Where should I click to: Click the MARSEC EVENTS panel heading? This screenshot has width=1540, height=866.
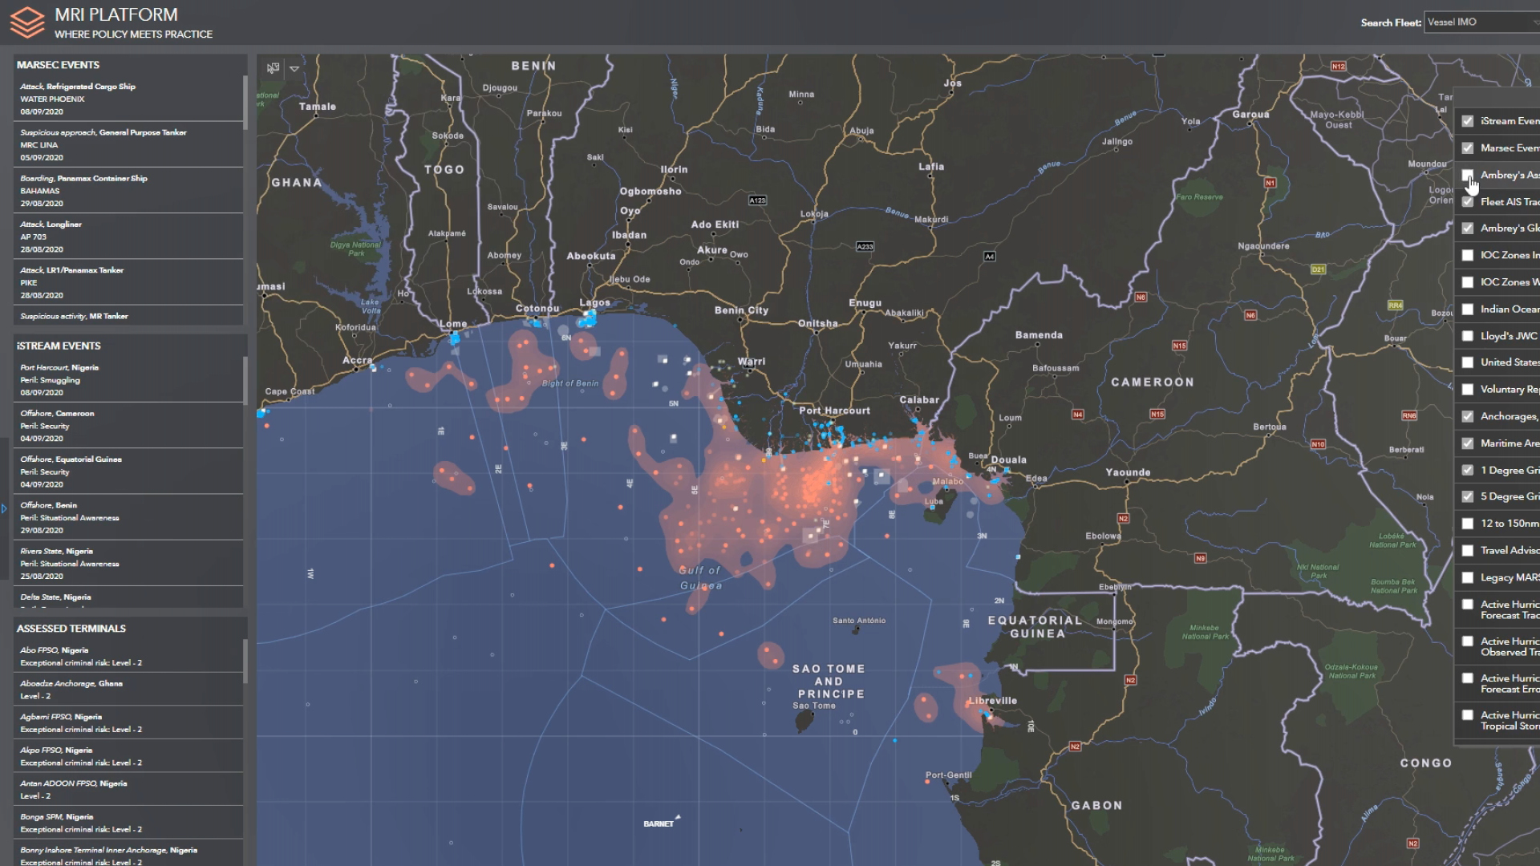58,65
